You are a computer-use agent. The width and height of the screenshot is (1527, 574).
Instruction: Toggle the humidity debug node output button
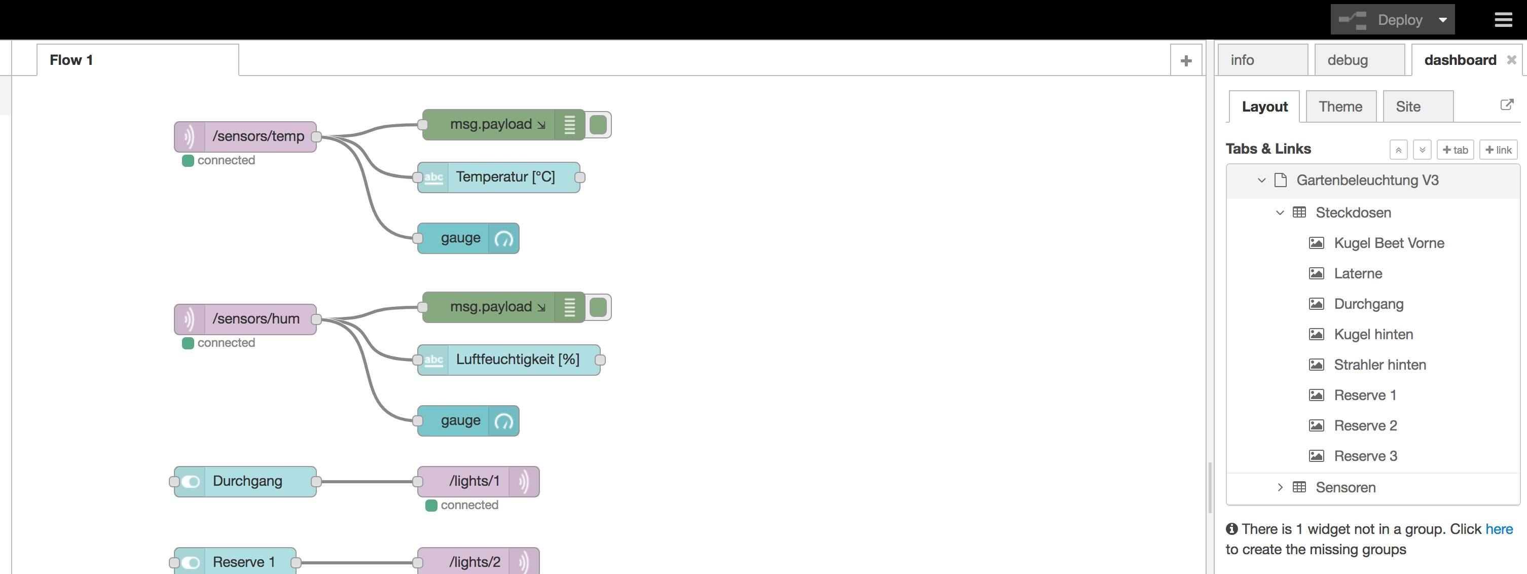coord(598,307)
